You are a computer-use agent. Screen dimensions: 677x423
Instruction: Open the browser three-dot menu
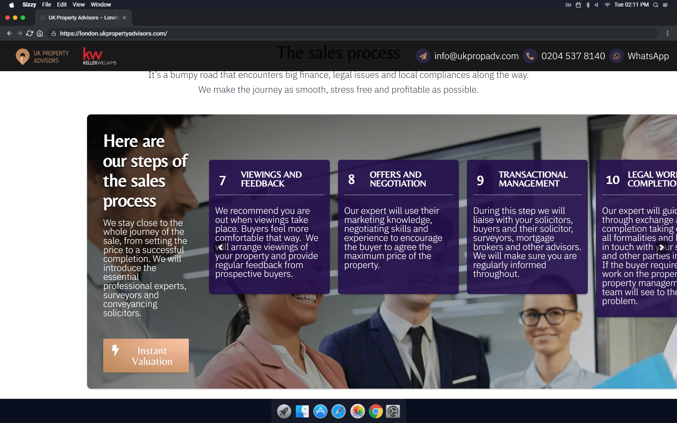click(668, 33)
